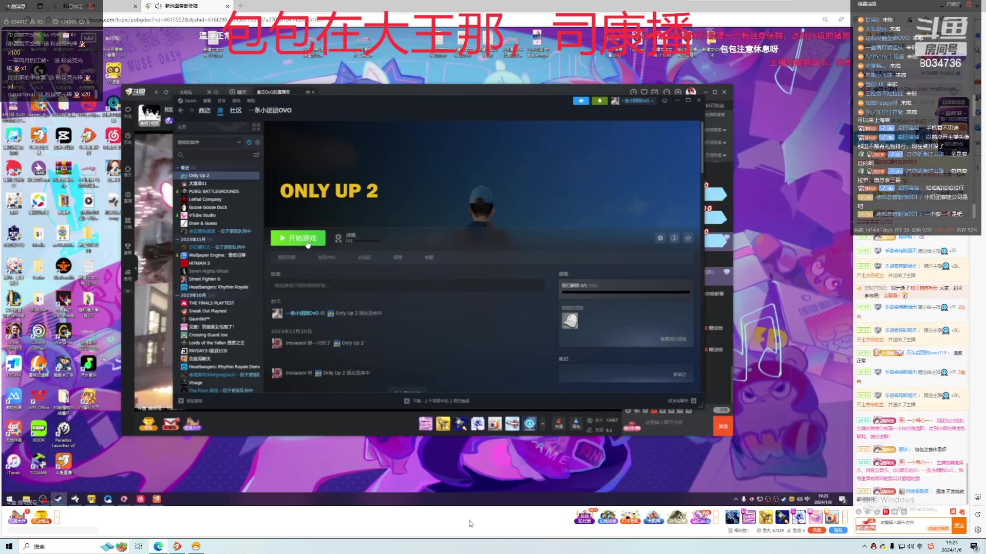This screenshot has width=986, height=554.
Task: Open the game info icon
Action: (x=674, y=238)
